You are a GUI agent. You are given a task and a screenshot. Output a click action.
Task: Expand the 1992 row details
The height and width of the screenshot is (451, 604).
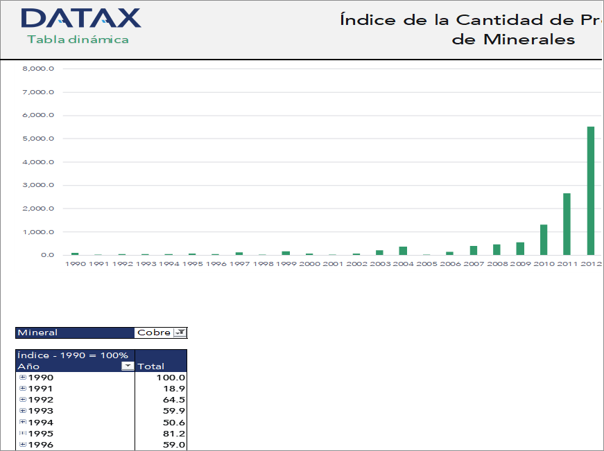point(23,400)
